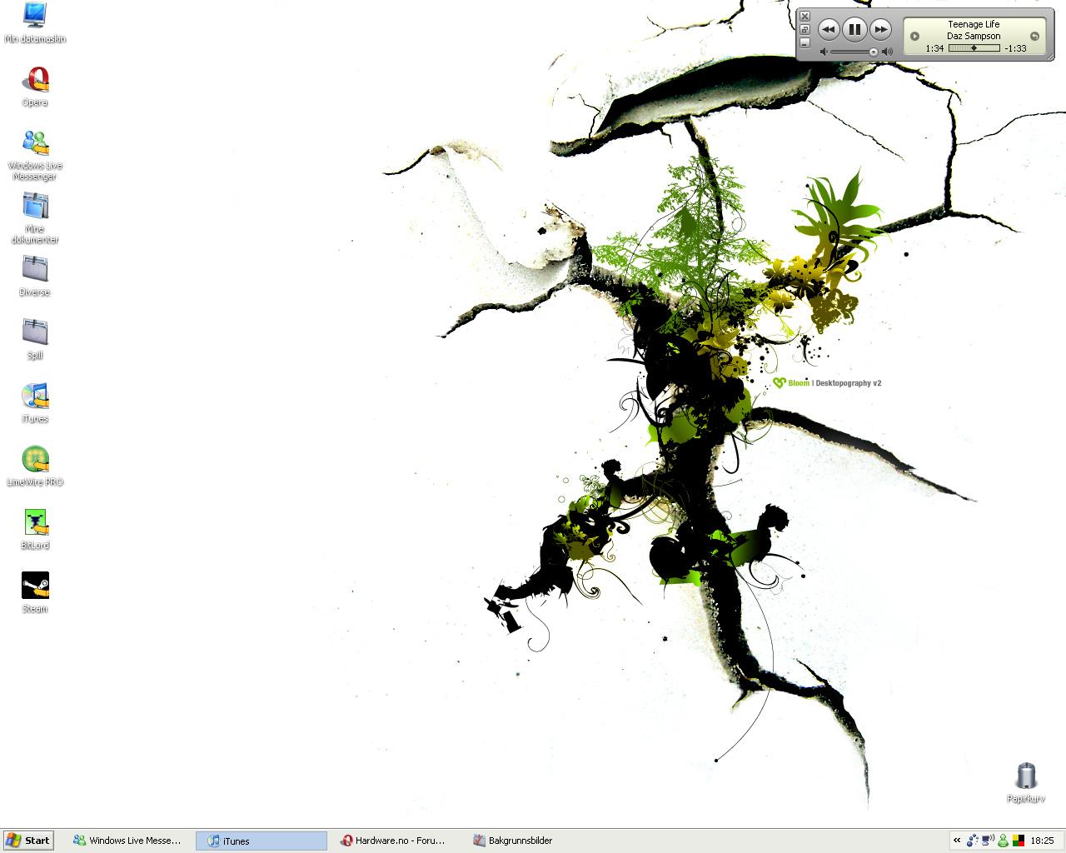Select the Spill folder icon
The width and height of the screenshot is (1066, 853).
click(35, 339)
